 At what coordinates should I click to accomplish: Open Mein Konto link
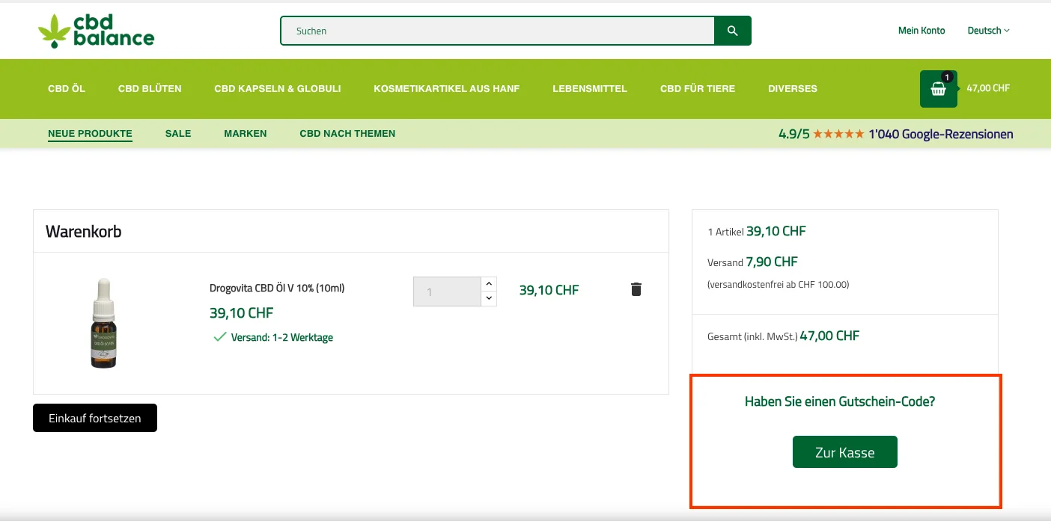[x=921, y=31]
